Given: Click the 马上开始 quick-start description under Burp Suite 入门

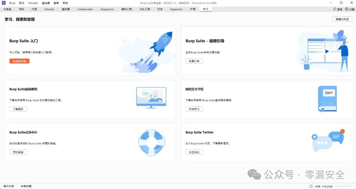Looking at the screenshot, I should point(31,52).
